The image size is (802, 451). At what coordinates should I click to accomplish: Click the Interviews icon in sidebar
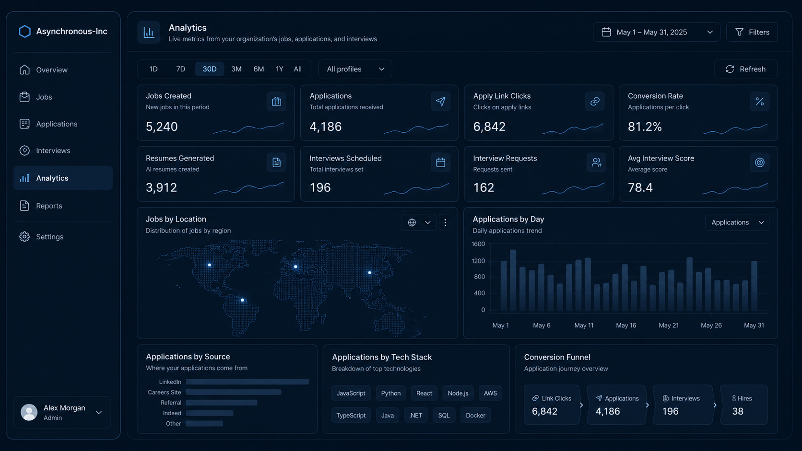click(x=24, y=150)
